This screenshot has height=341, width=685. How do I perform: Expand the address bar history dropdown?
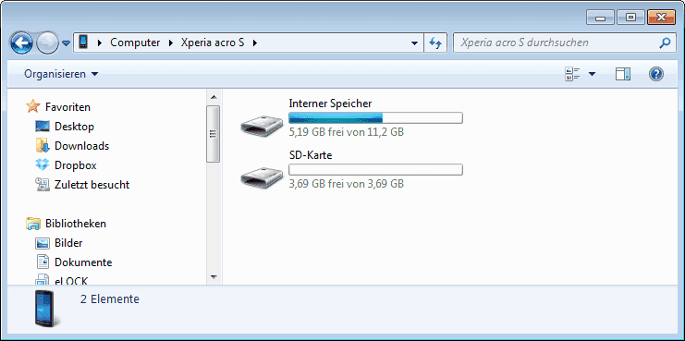coord(414,43)
